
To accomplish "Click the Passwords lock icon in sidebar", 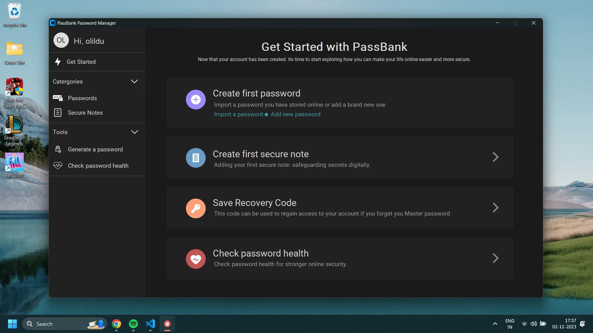I will (58, 98).
